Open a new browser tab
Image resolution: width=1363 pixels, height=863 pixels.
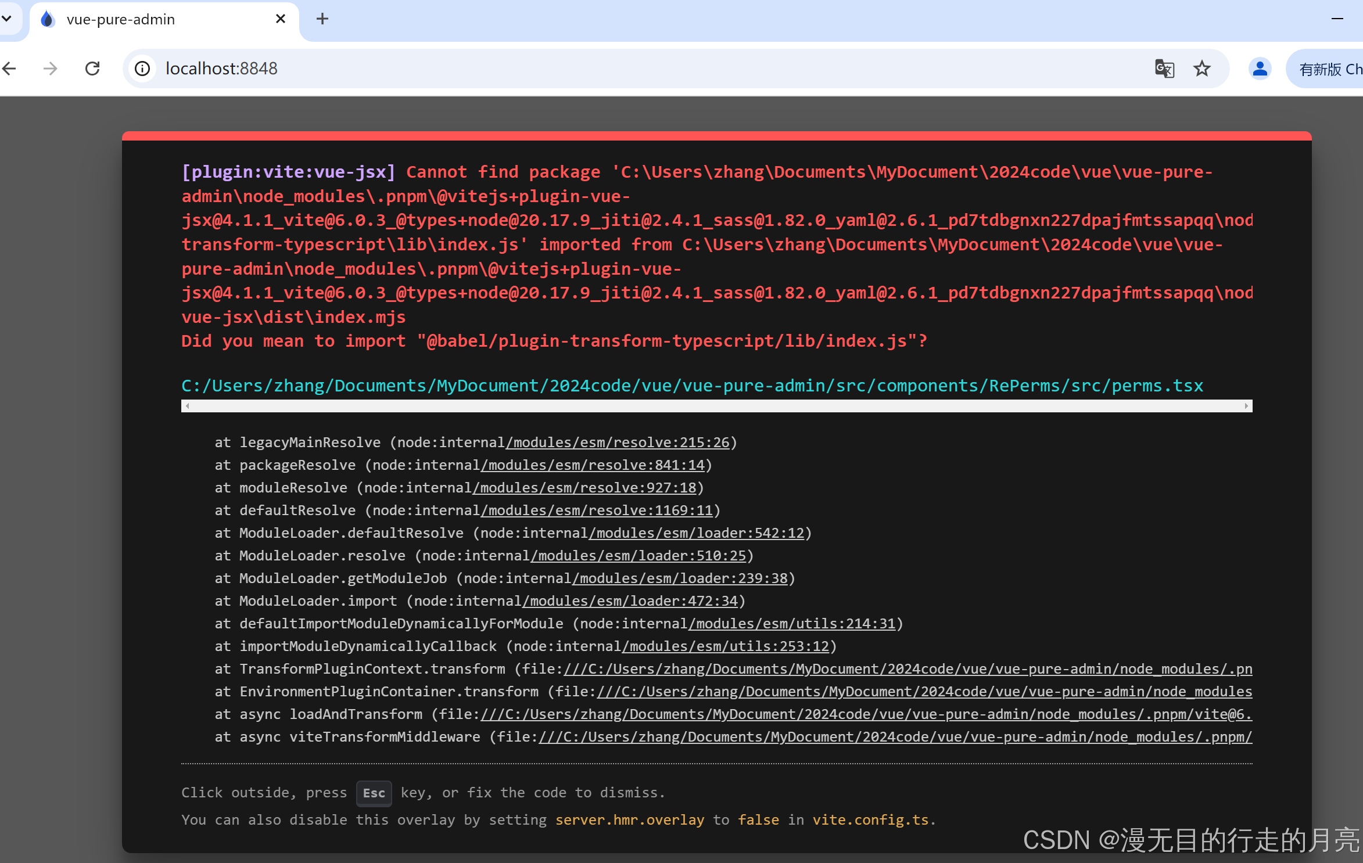tap(322, 19)
